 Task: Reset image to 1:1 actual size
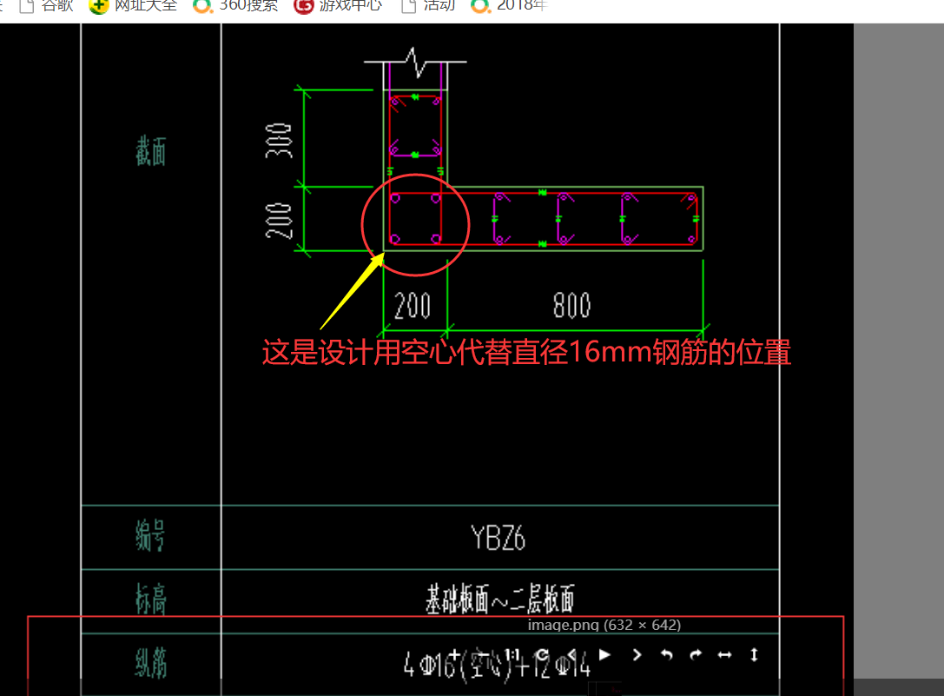512,654
